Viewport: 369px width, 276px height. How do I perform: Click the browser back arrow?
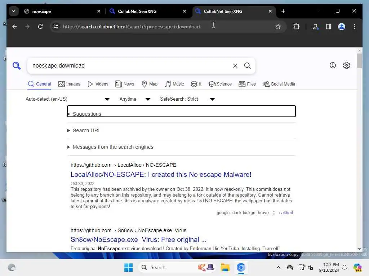[x=14, y=27]
